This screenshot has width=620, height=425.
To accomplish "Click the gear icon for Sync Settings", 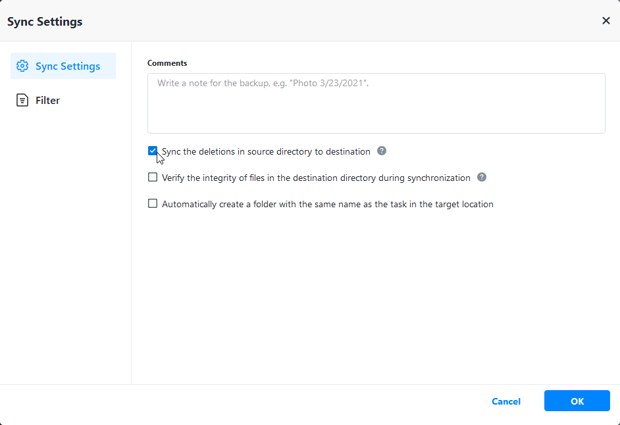I will click(x=22, y=66).
